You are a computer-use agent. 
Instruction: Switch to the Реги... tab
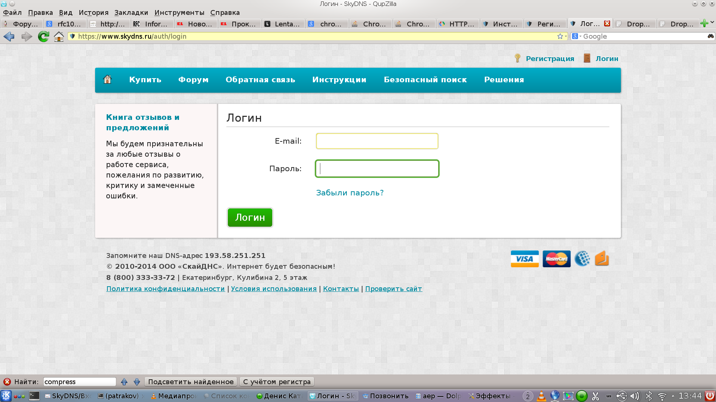(x=545, y=24)
